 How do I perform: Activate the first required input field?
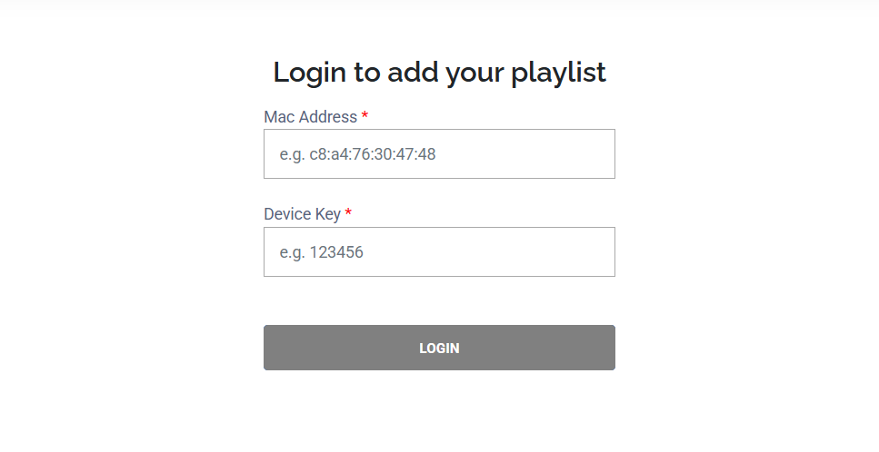tap(439, 154)
